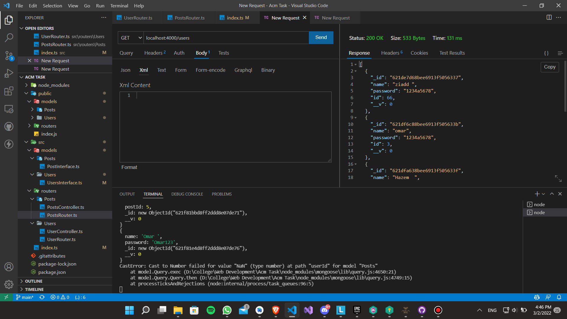This screenshot has width=567, height=319.
Task: Open the Search view in the activity bar
Action: click(x=9, y=38)
